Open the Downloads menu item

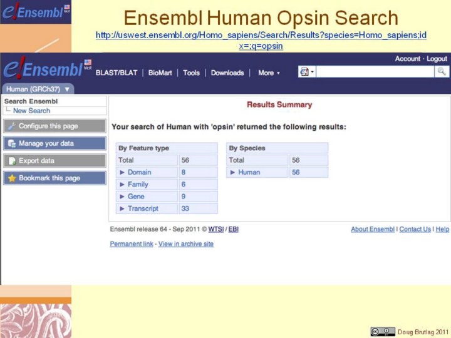coord(227,73)
